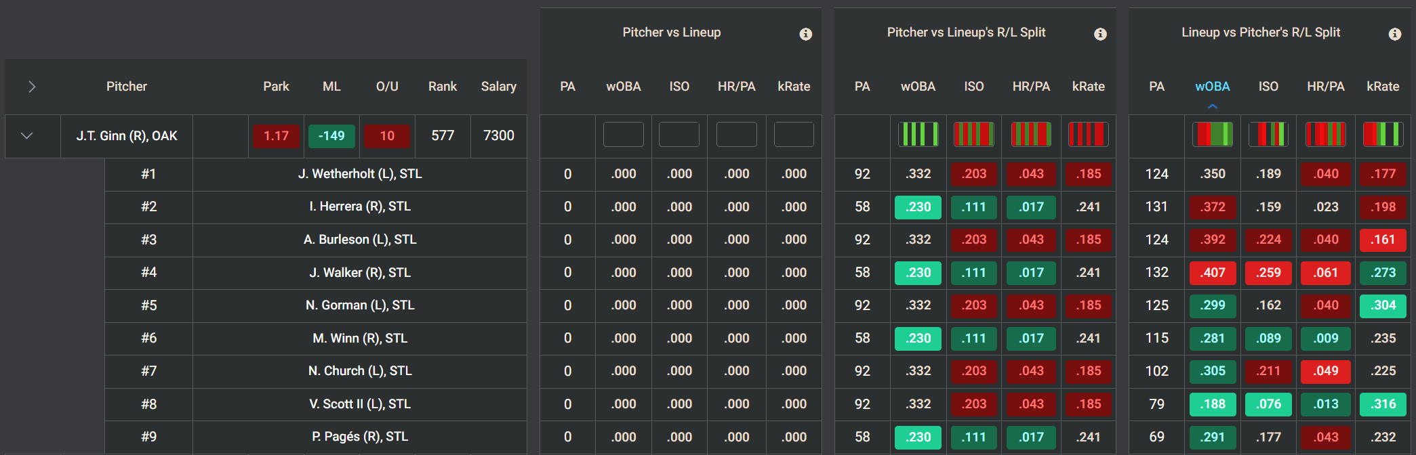Click the HR/PA bar chart in Lineup vs Pitcher's R/L Split
The width and height of the screenshot is (1416, 455).
click(1326, 134)
